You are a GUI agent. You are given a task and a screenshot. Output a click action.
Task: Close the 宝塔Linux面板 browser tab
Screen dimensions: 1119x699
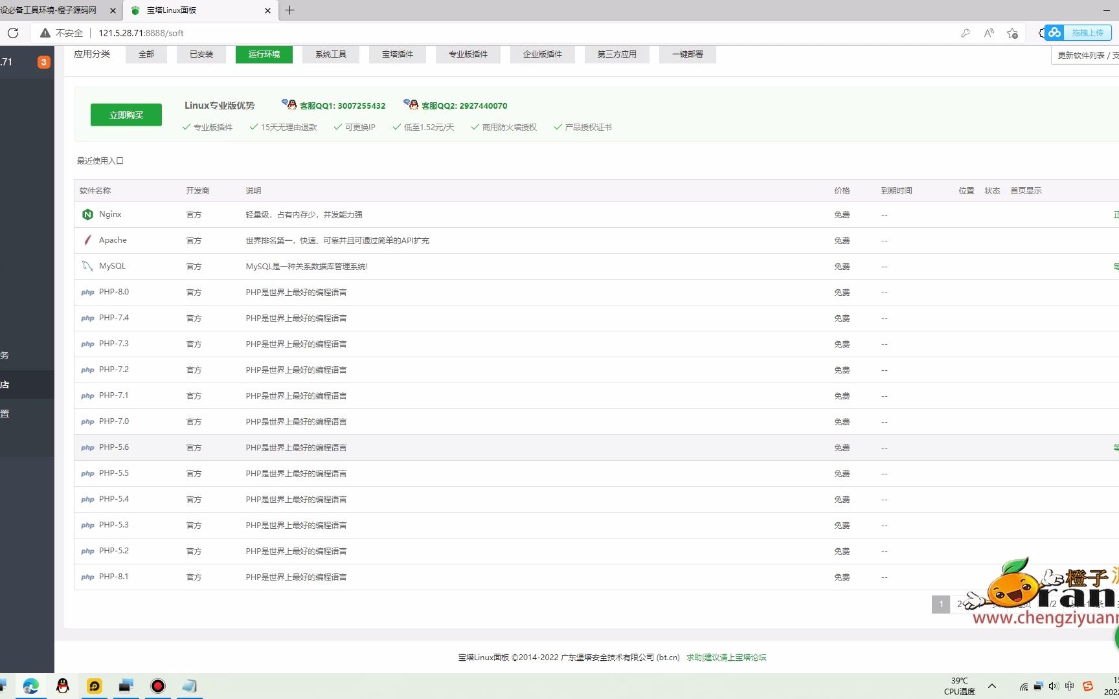click(267, 10)
